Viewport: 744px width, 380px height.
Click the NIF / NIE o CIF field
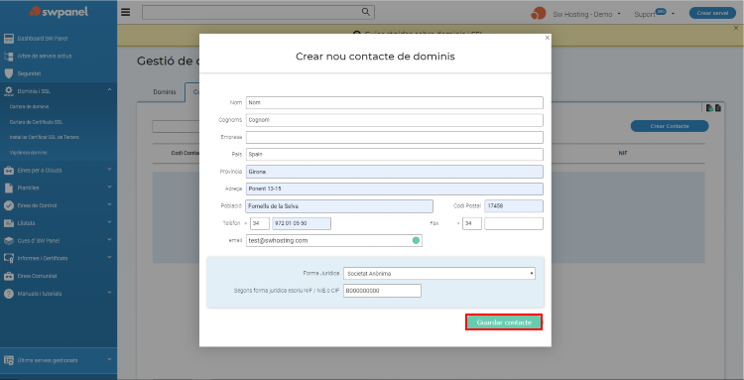tap(383, 291)
